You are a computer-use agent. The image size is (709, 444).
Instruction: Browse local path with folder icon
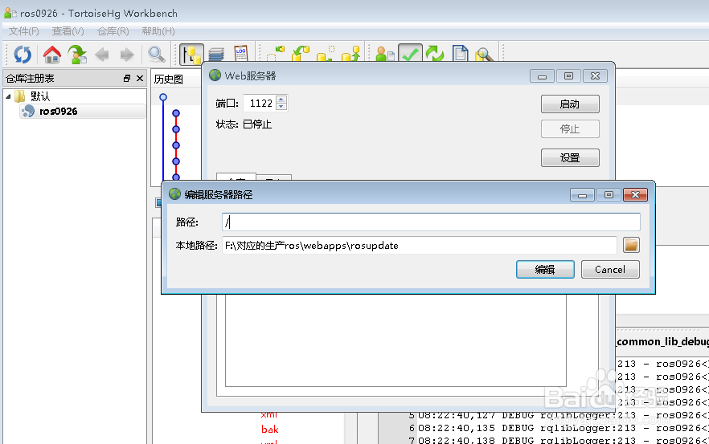(631, 245)
